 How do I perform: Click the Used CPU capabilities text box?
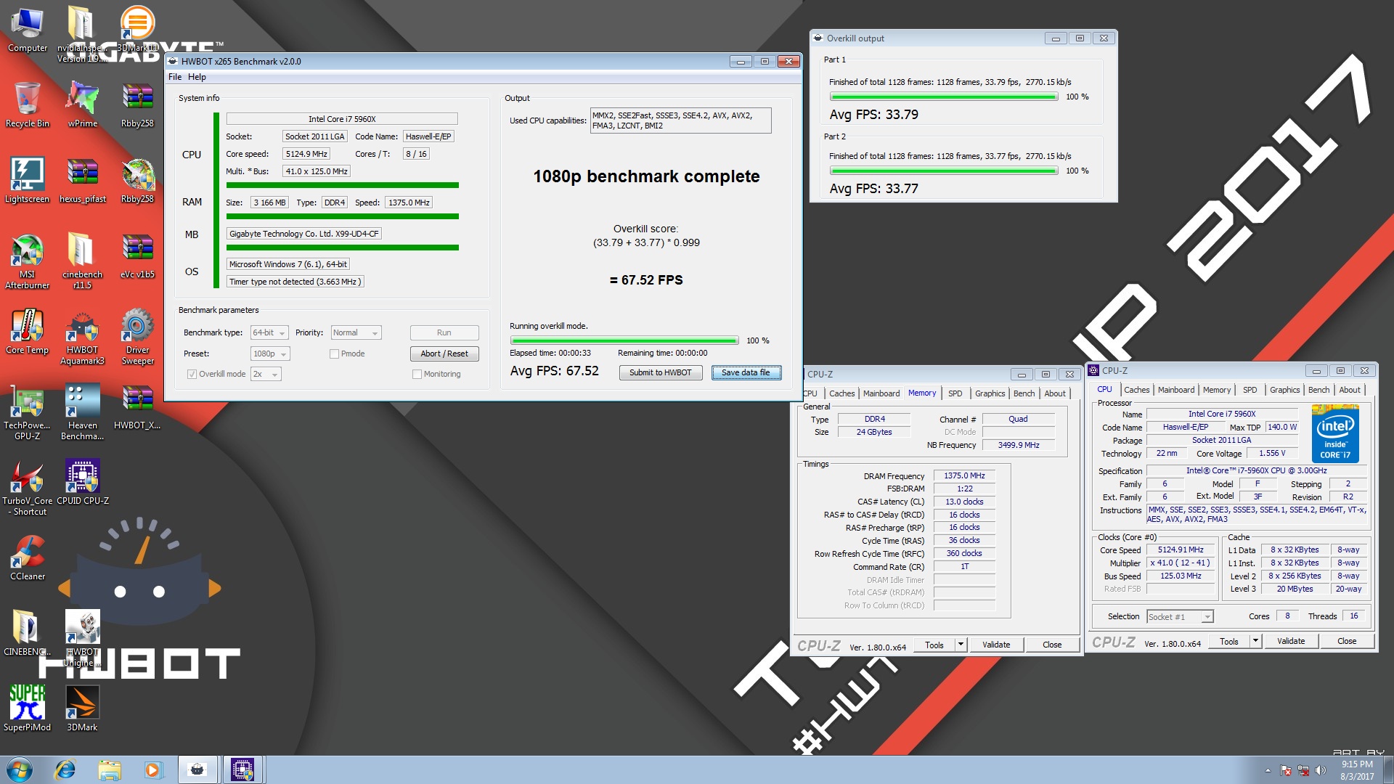pyautogui.click(x=680, y=121)
